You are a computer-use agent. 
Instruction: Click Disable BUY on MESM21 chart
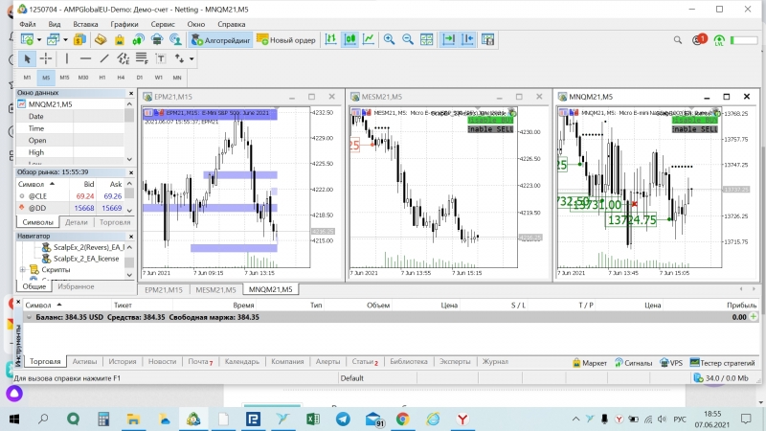[x=490, y=120]
